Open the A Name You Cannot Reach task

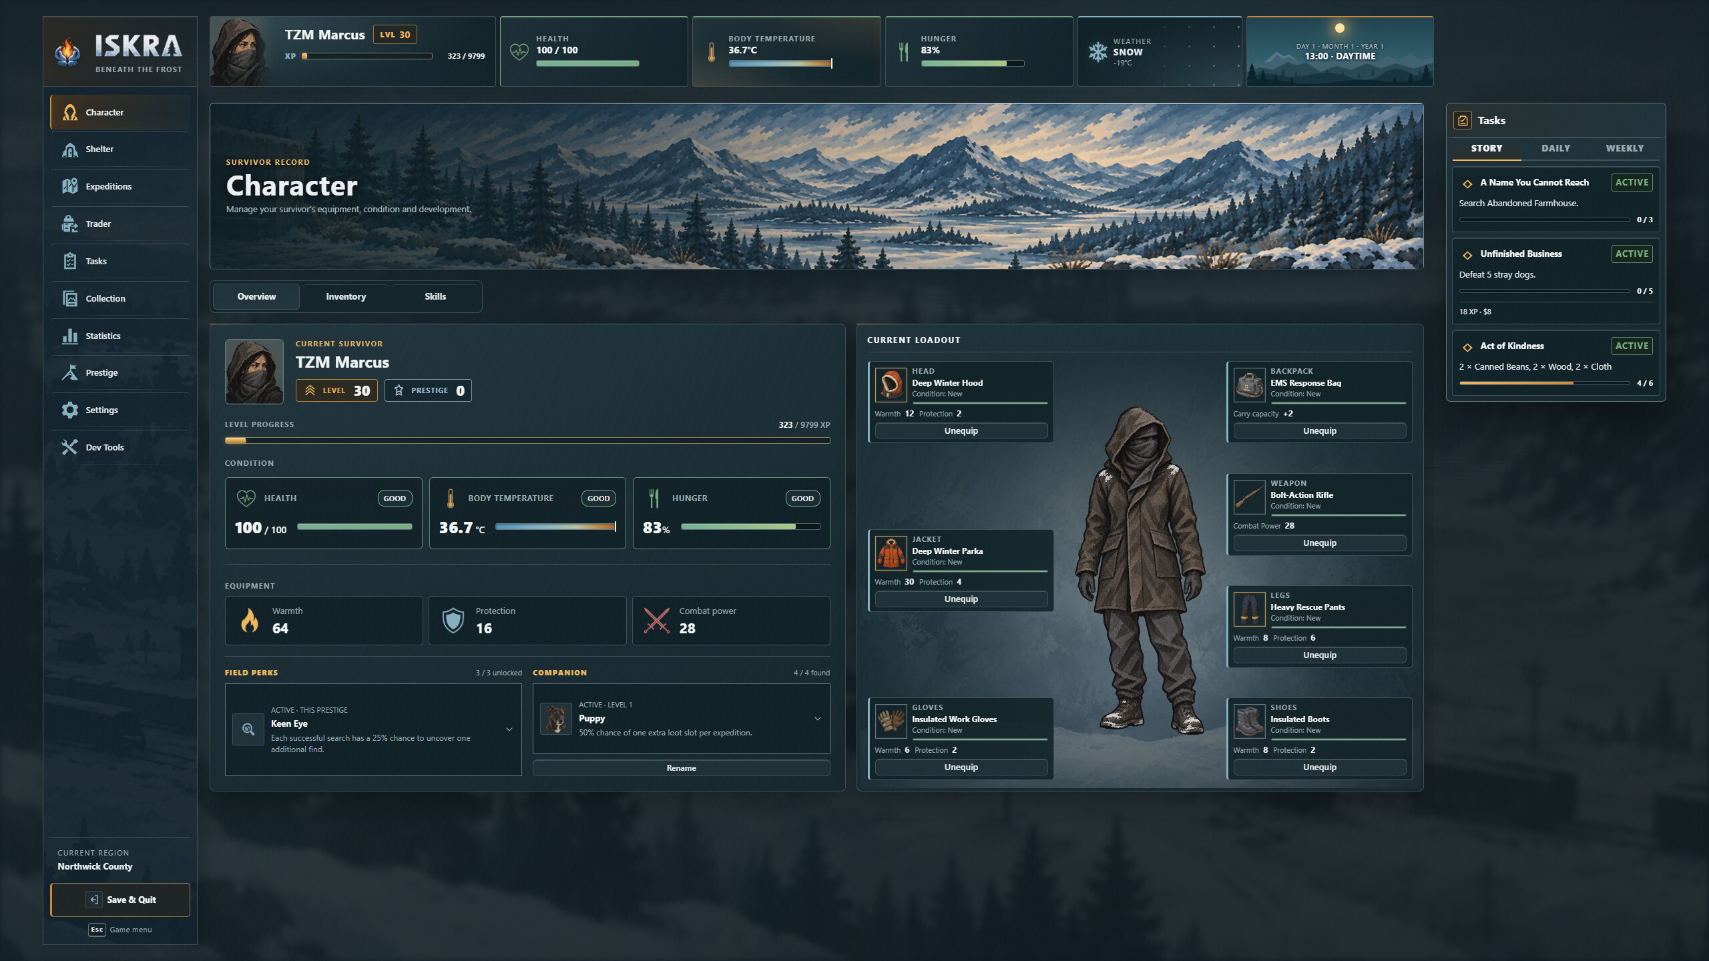[x=1555, y=199]
